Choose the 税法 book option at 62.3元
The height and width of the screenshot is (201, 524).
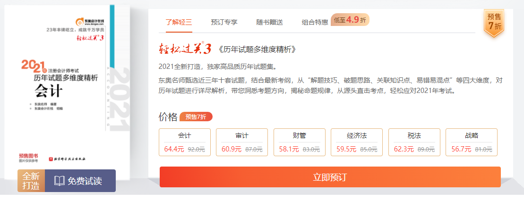coord(414,142)
